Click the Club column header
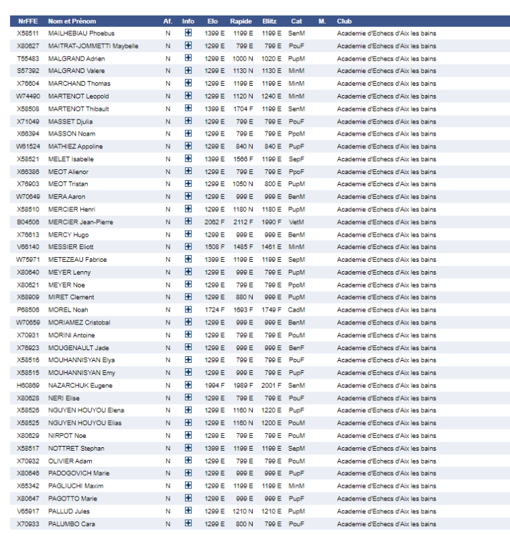Image resolution: width=510 pixels, height=539 pixels. coord(345,22)
